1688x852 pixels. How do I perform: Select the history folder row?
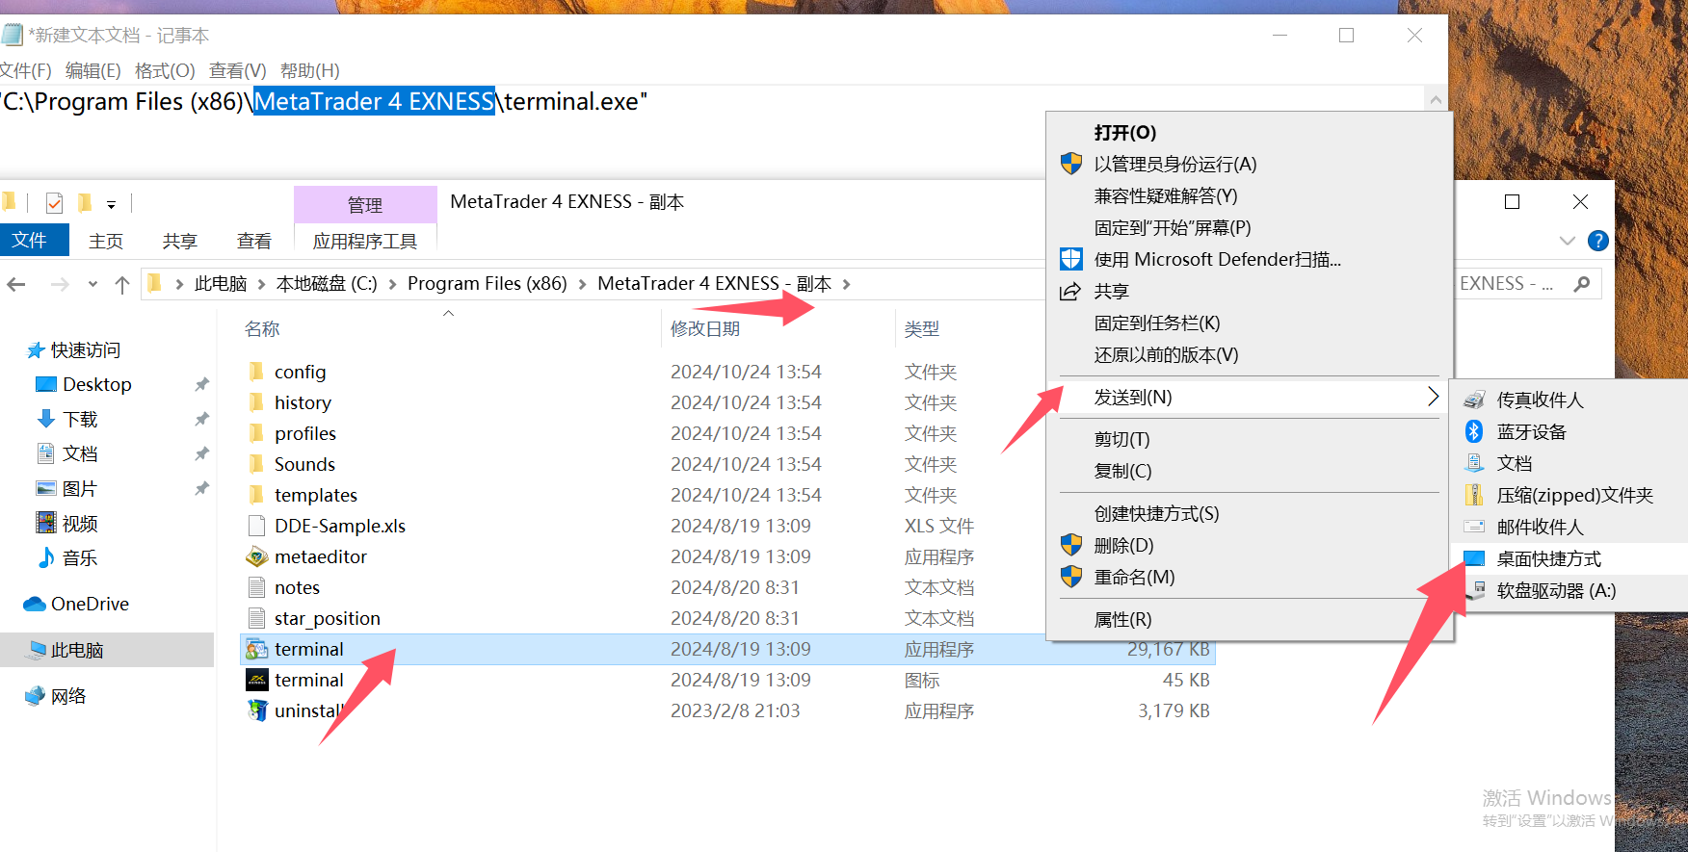coord(727,402)
